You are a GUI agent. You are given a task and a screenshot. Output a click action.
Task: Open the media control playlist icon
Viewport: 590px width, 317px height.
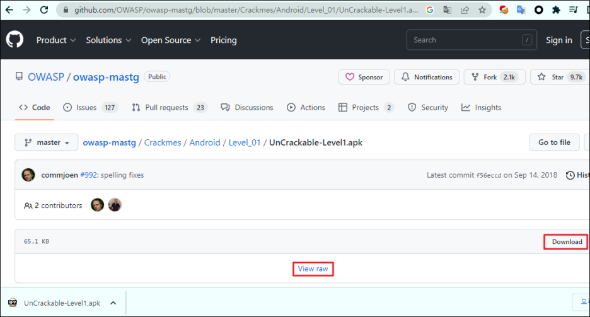point(574,10)
